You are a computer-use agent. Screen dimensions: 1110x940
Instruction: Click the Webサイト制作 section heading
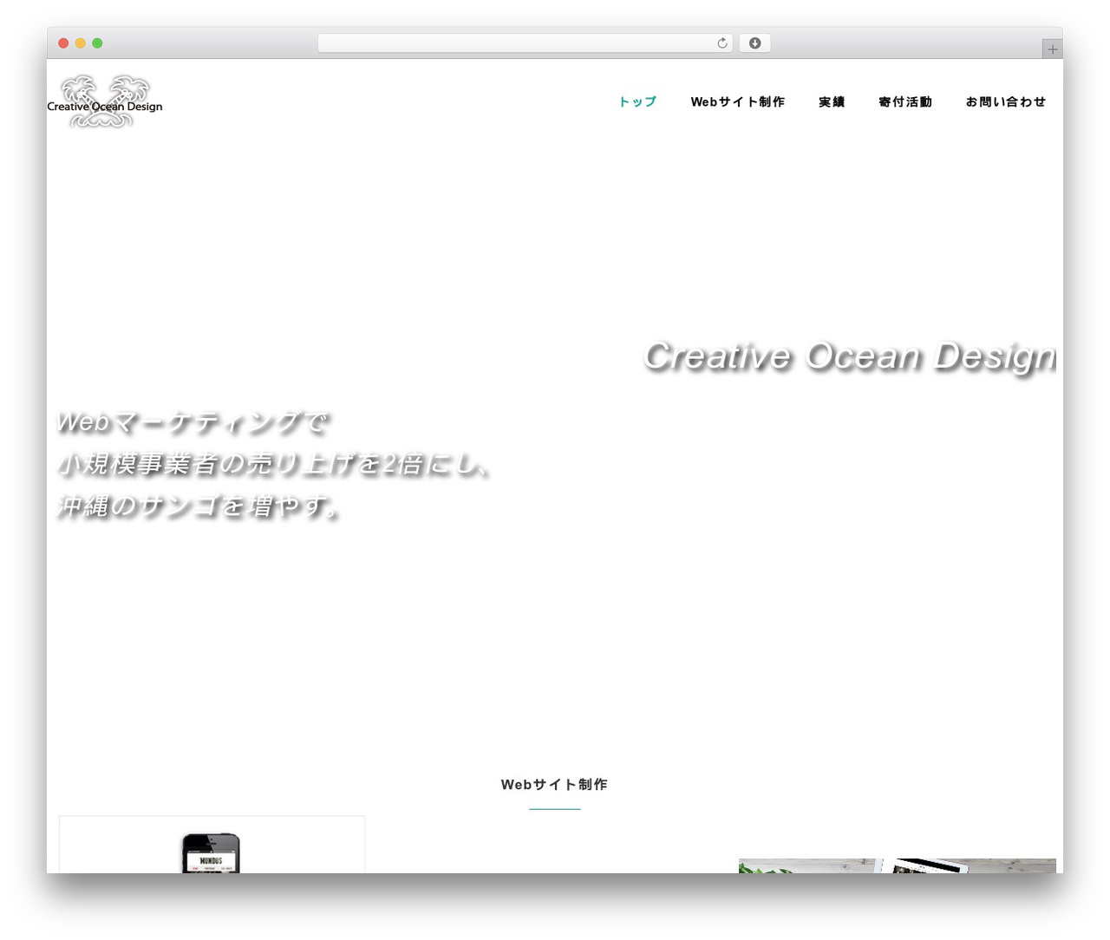pos(554,784)
